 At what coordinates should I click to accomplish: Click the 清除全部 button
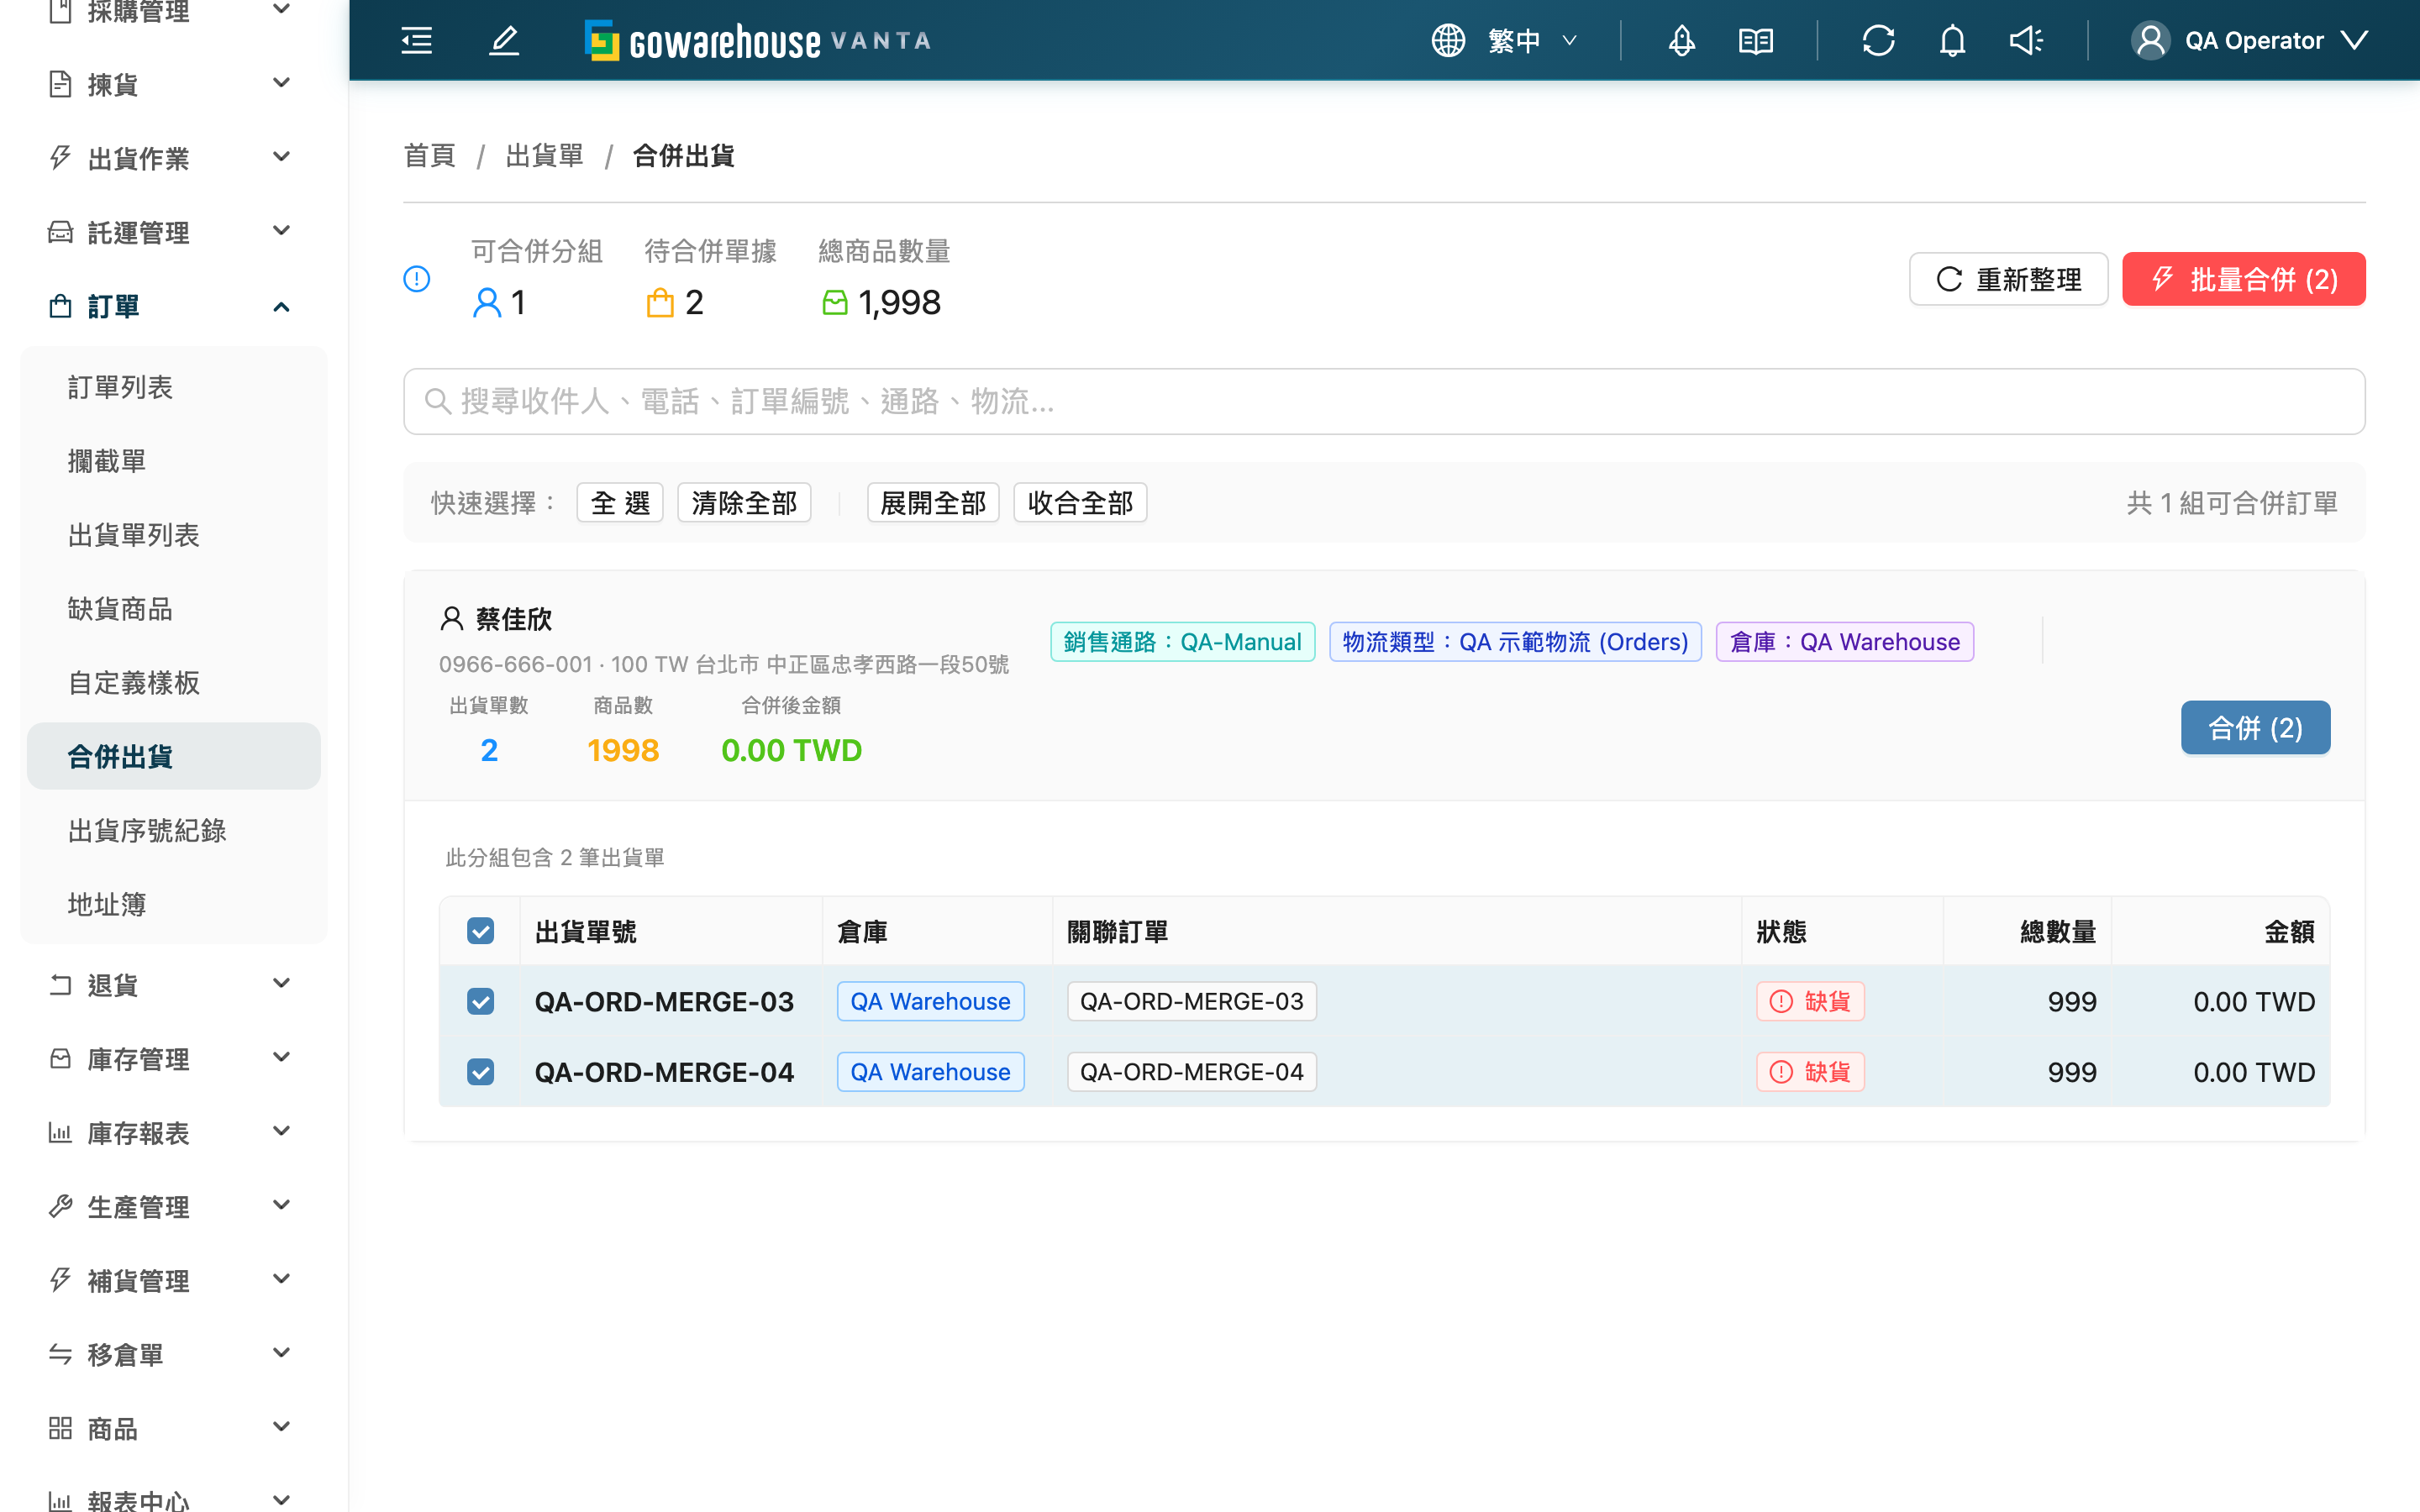pos(744,502)
